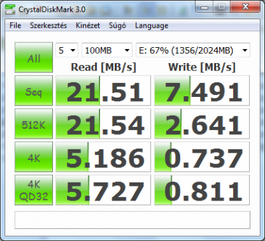265x241 pixels.
Task: Select the 4K read result 5.186
Action: [x=103, y=157]
